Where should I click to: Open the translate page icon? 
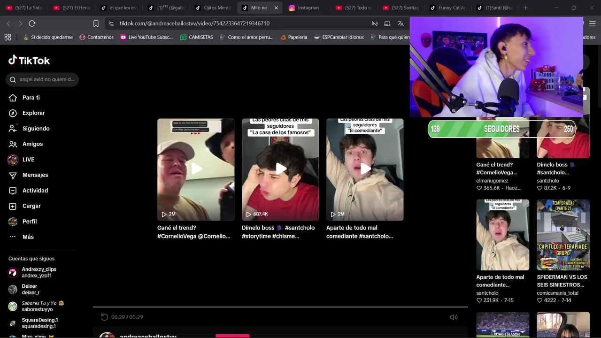click(x=401, y=23)
